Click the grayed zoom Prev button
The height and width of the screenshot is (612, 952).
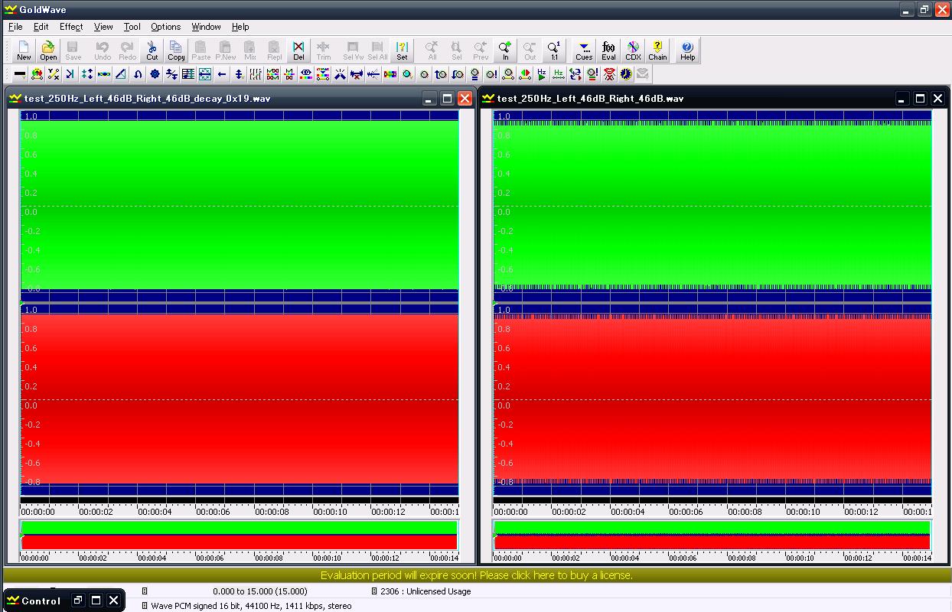pos(481,50)
